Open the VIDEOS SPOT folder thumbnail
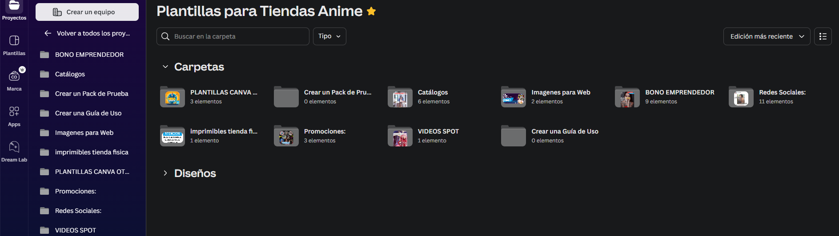This screenshot has height=236, width=839. click(400, 136)
